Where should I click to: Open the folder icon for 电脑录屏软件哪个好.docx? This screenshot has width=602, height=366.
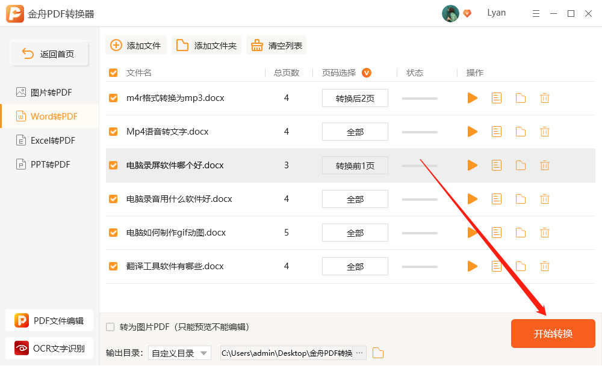coord(521,165)
